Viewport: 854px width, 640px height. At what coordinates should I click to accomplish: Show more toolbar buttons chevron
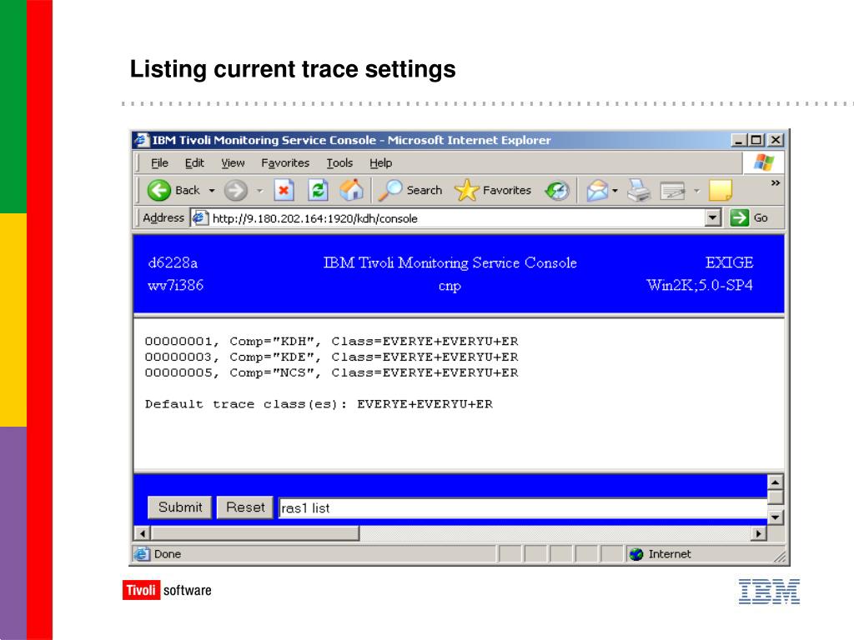click(776, 182)
